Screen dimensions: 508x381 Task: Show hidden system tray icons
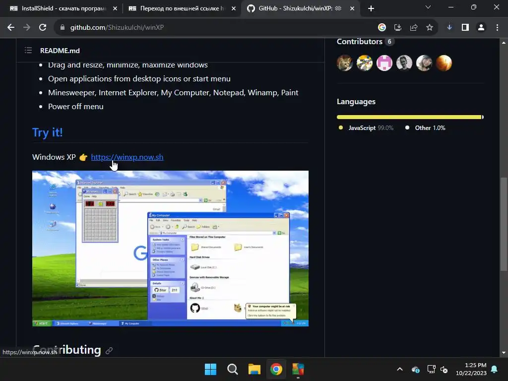pos(400,369)
